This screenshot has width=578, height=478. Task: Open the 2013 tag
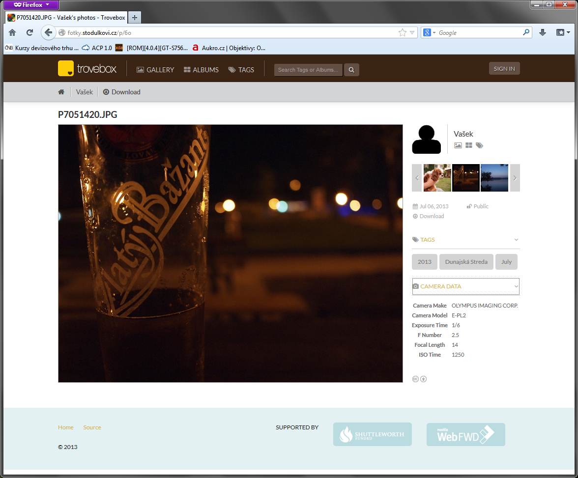[x=425, y=262]
